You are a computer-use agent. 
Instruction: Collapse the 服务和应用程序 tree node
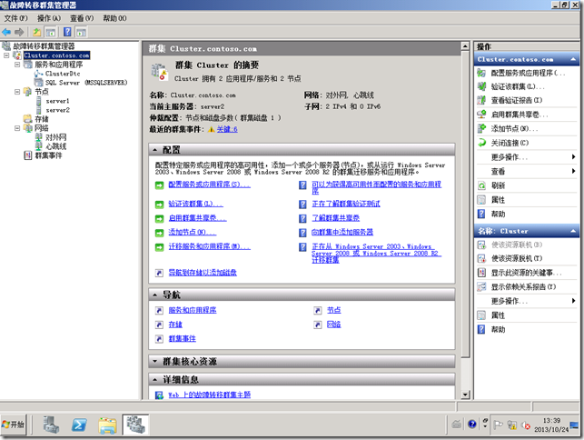(17, 65)
